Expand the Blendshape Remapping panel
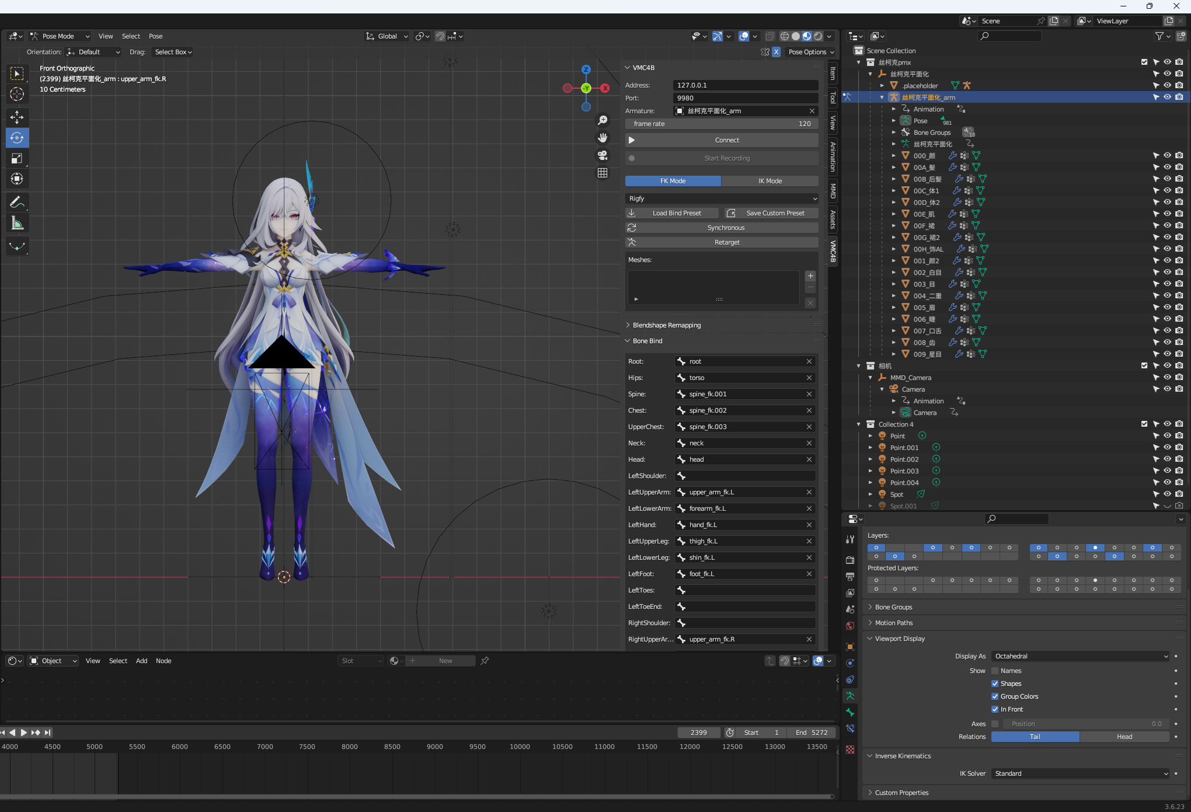Viewport: 1191px width, 812px height. tap(666, 325)
